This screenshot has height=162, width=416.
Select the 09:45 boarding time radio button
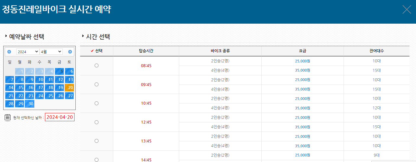coord(96,85)
